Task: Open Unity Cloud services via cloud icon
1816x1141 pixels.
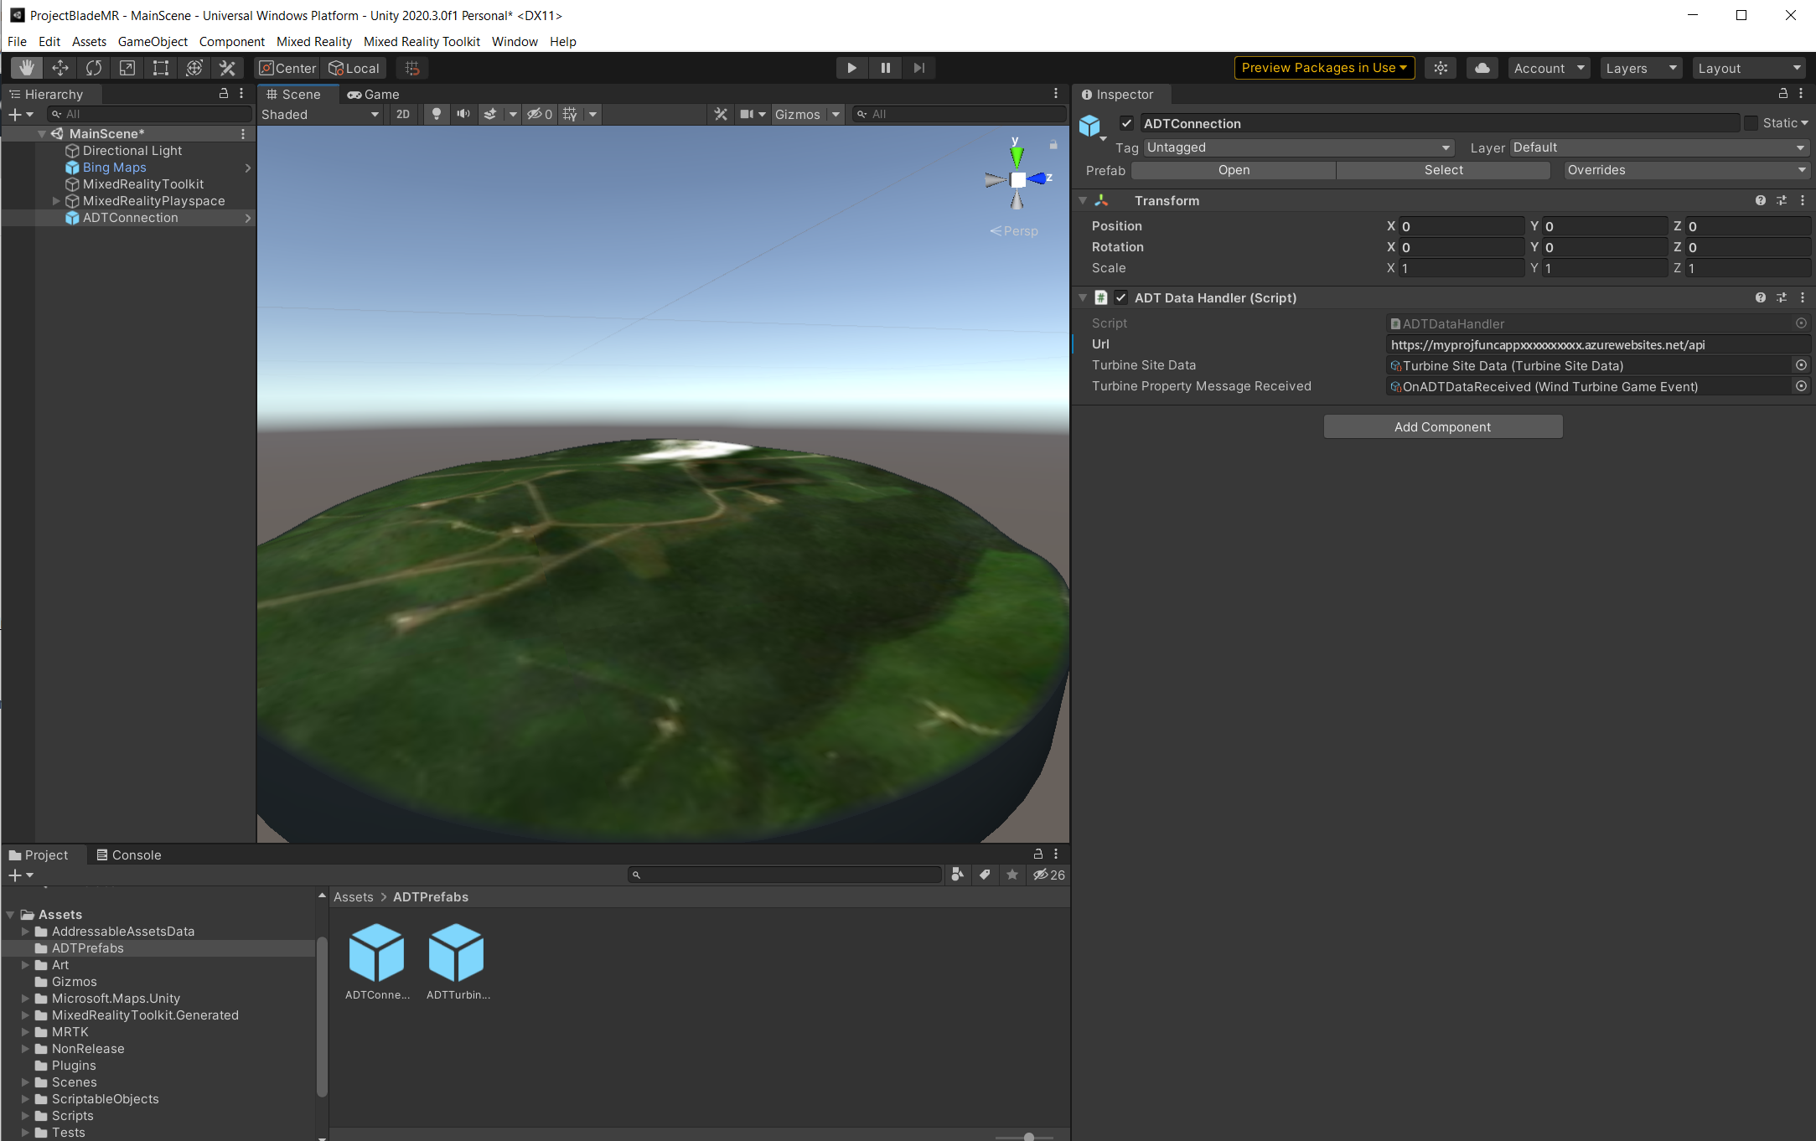Action: coord(1482,68)
